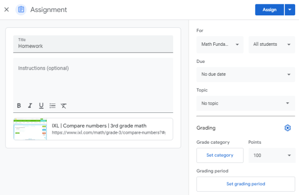Remove text formatting from instructions
Image resolution: width=299 pixels, height=195 pixels.
tap(64, 106)
